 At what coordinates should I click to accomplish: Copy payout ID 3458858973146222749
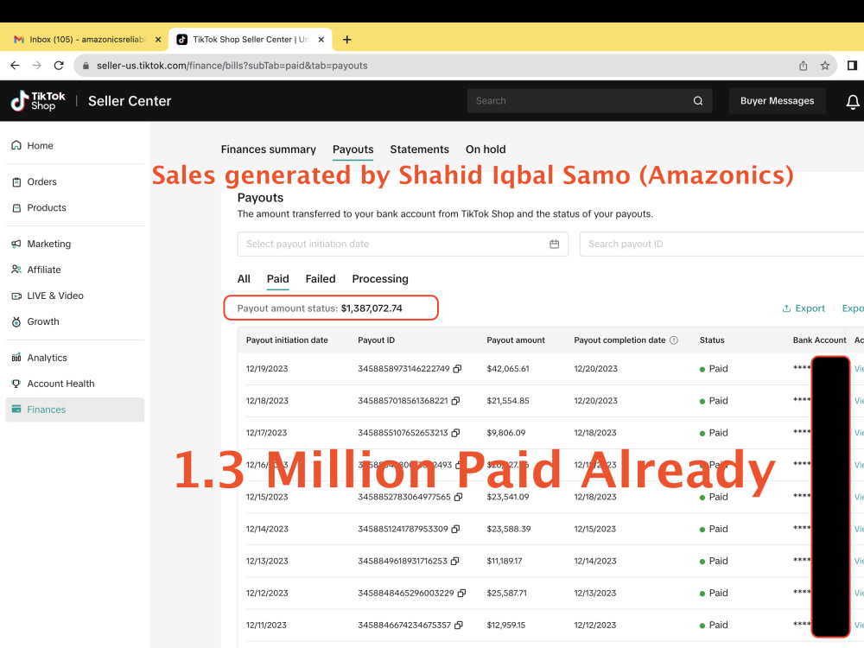[x=457, y=369]
